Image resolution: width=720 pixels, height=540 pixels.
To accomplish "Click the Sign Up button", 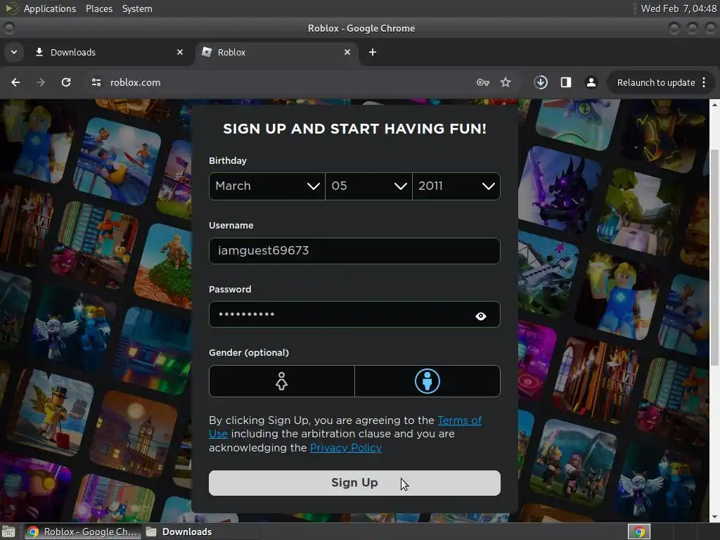I will click(354, 482).
